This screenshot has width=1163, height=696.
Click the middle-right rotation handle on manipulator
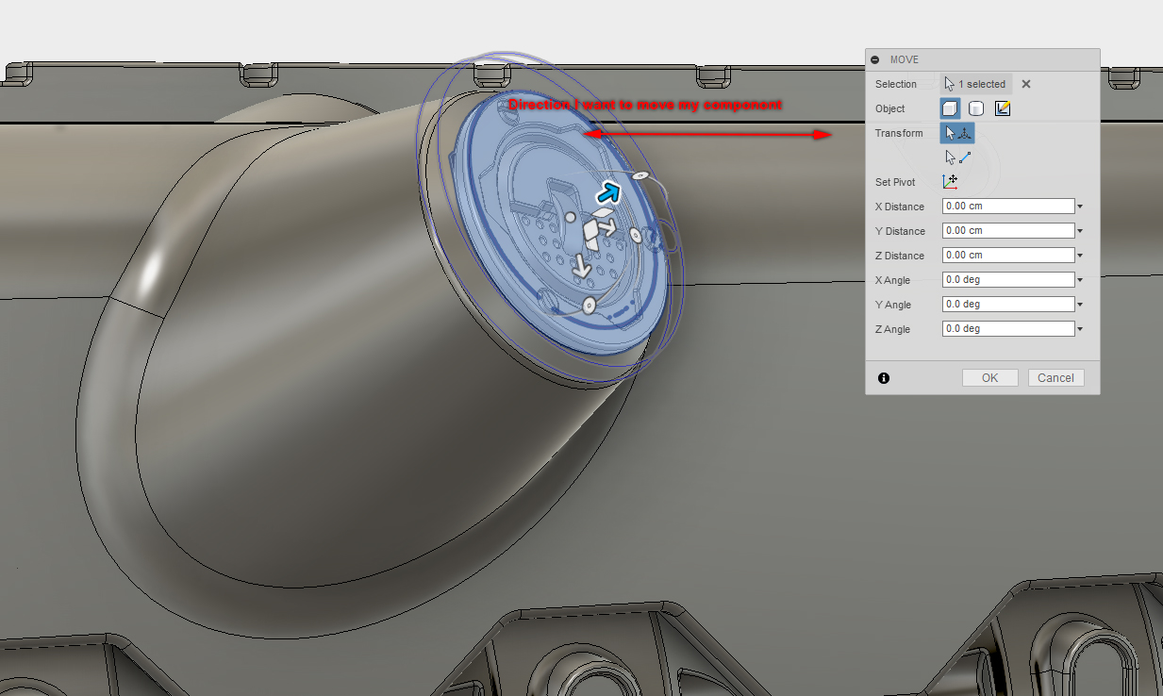[x=635, y=234]
